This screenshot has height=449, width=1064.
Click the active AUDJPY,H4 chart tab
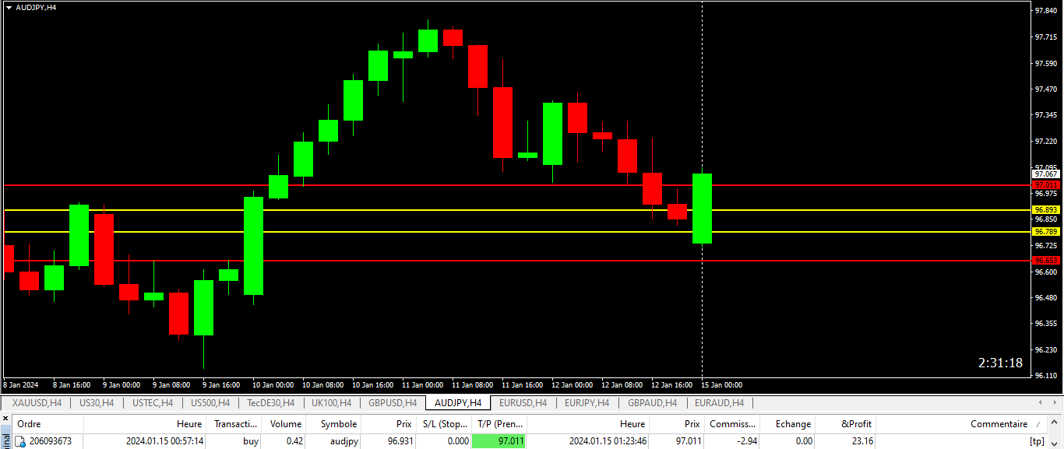458,402
